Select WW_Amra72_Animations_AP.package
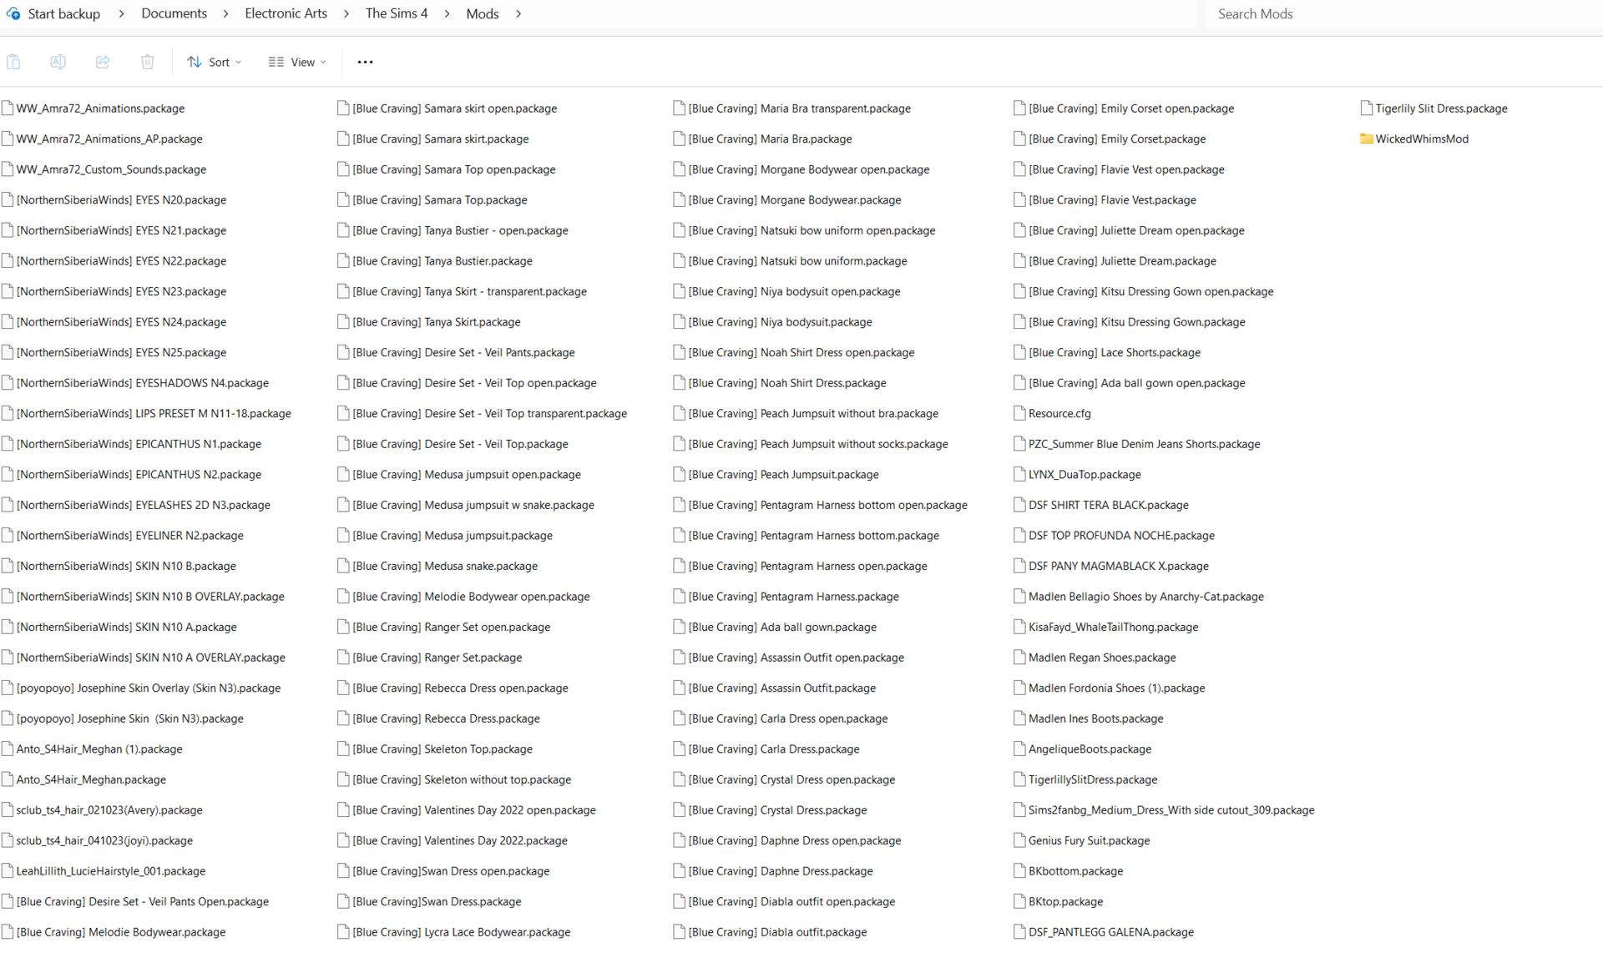 [102, 139]
